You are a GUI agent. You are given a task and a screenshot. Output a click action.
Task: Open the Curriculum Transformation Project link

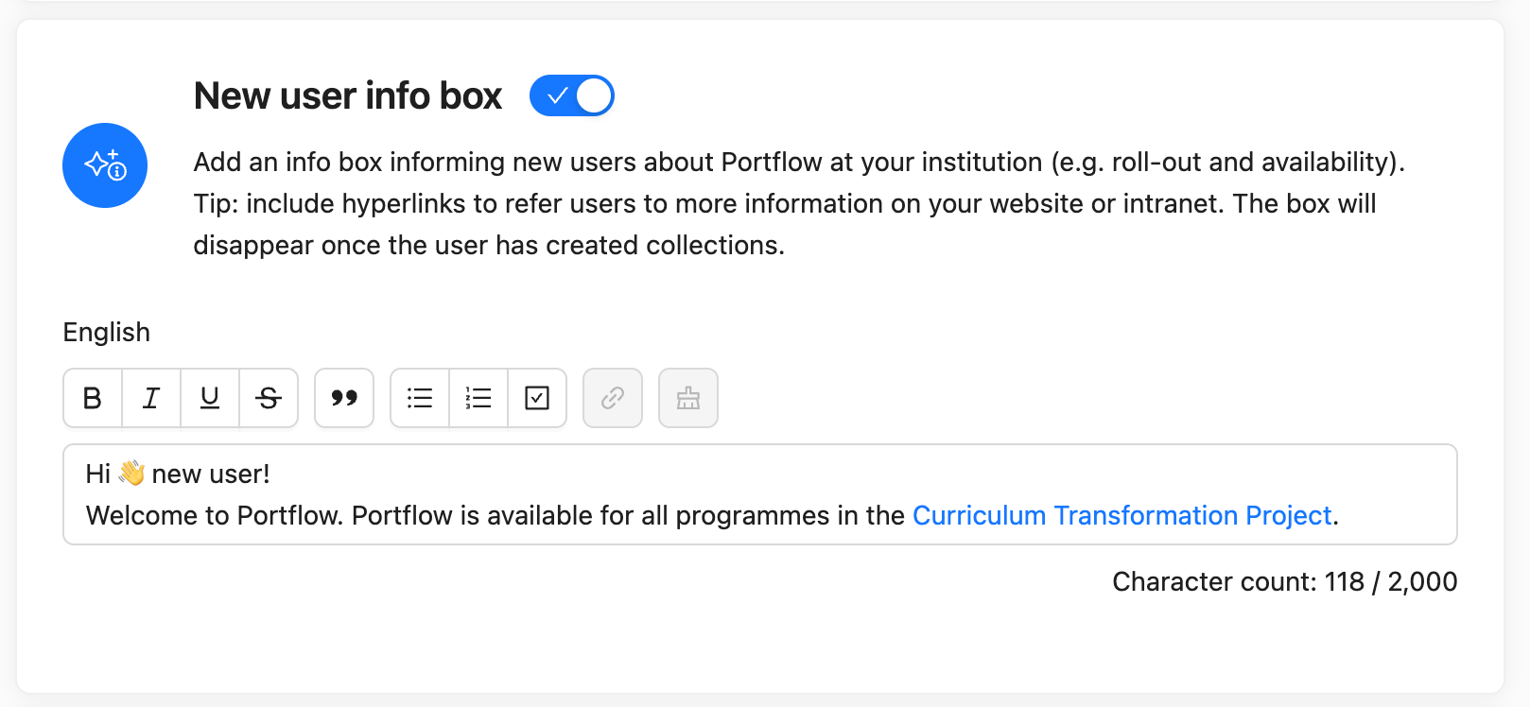click(1121, 515)
